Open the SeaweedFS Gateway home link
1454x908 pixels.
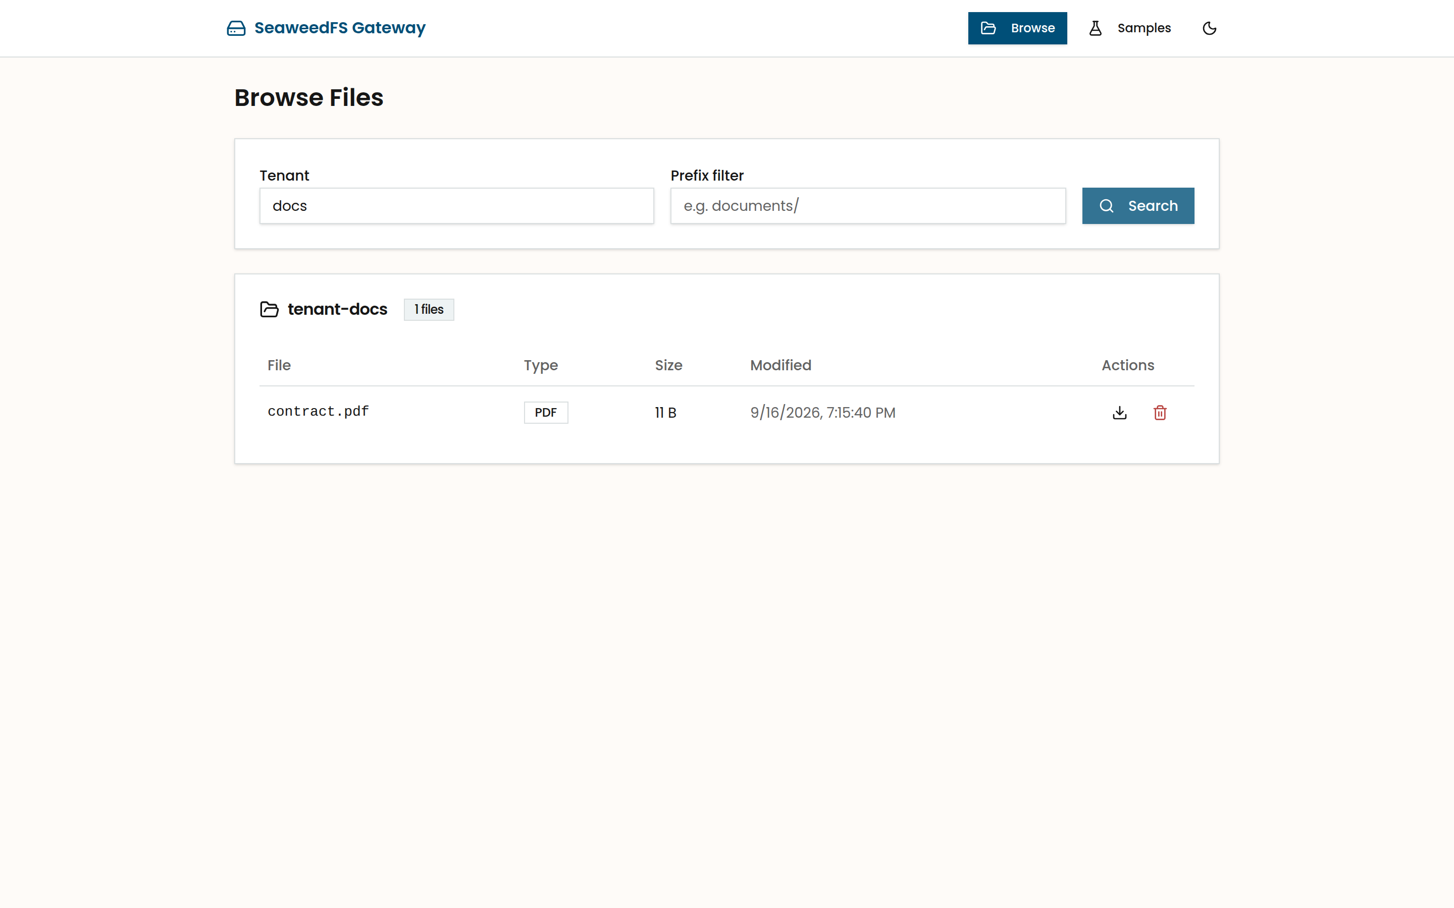tap(326, 28)
